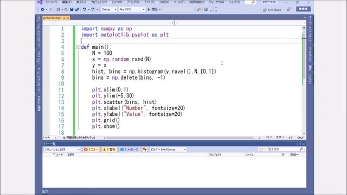Click the Save floppy disk icon
Screen dimensions: 347x195
point(72,10)
